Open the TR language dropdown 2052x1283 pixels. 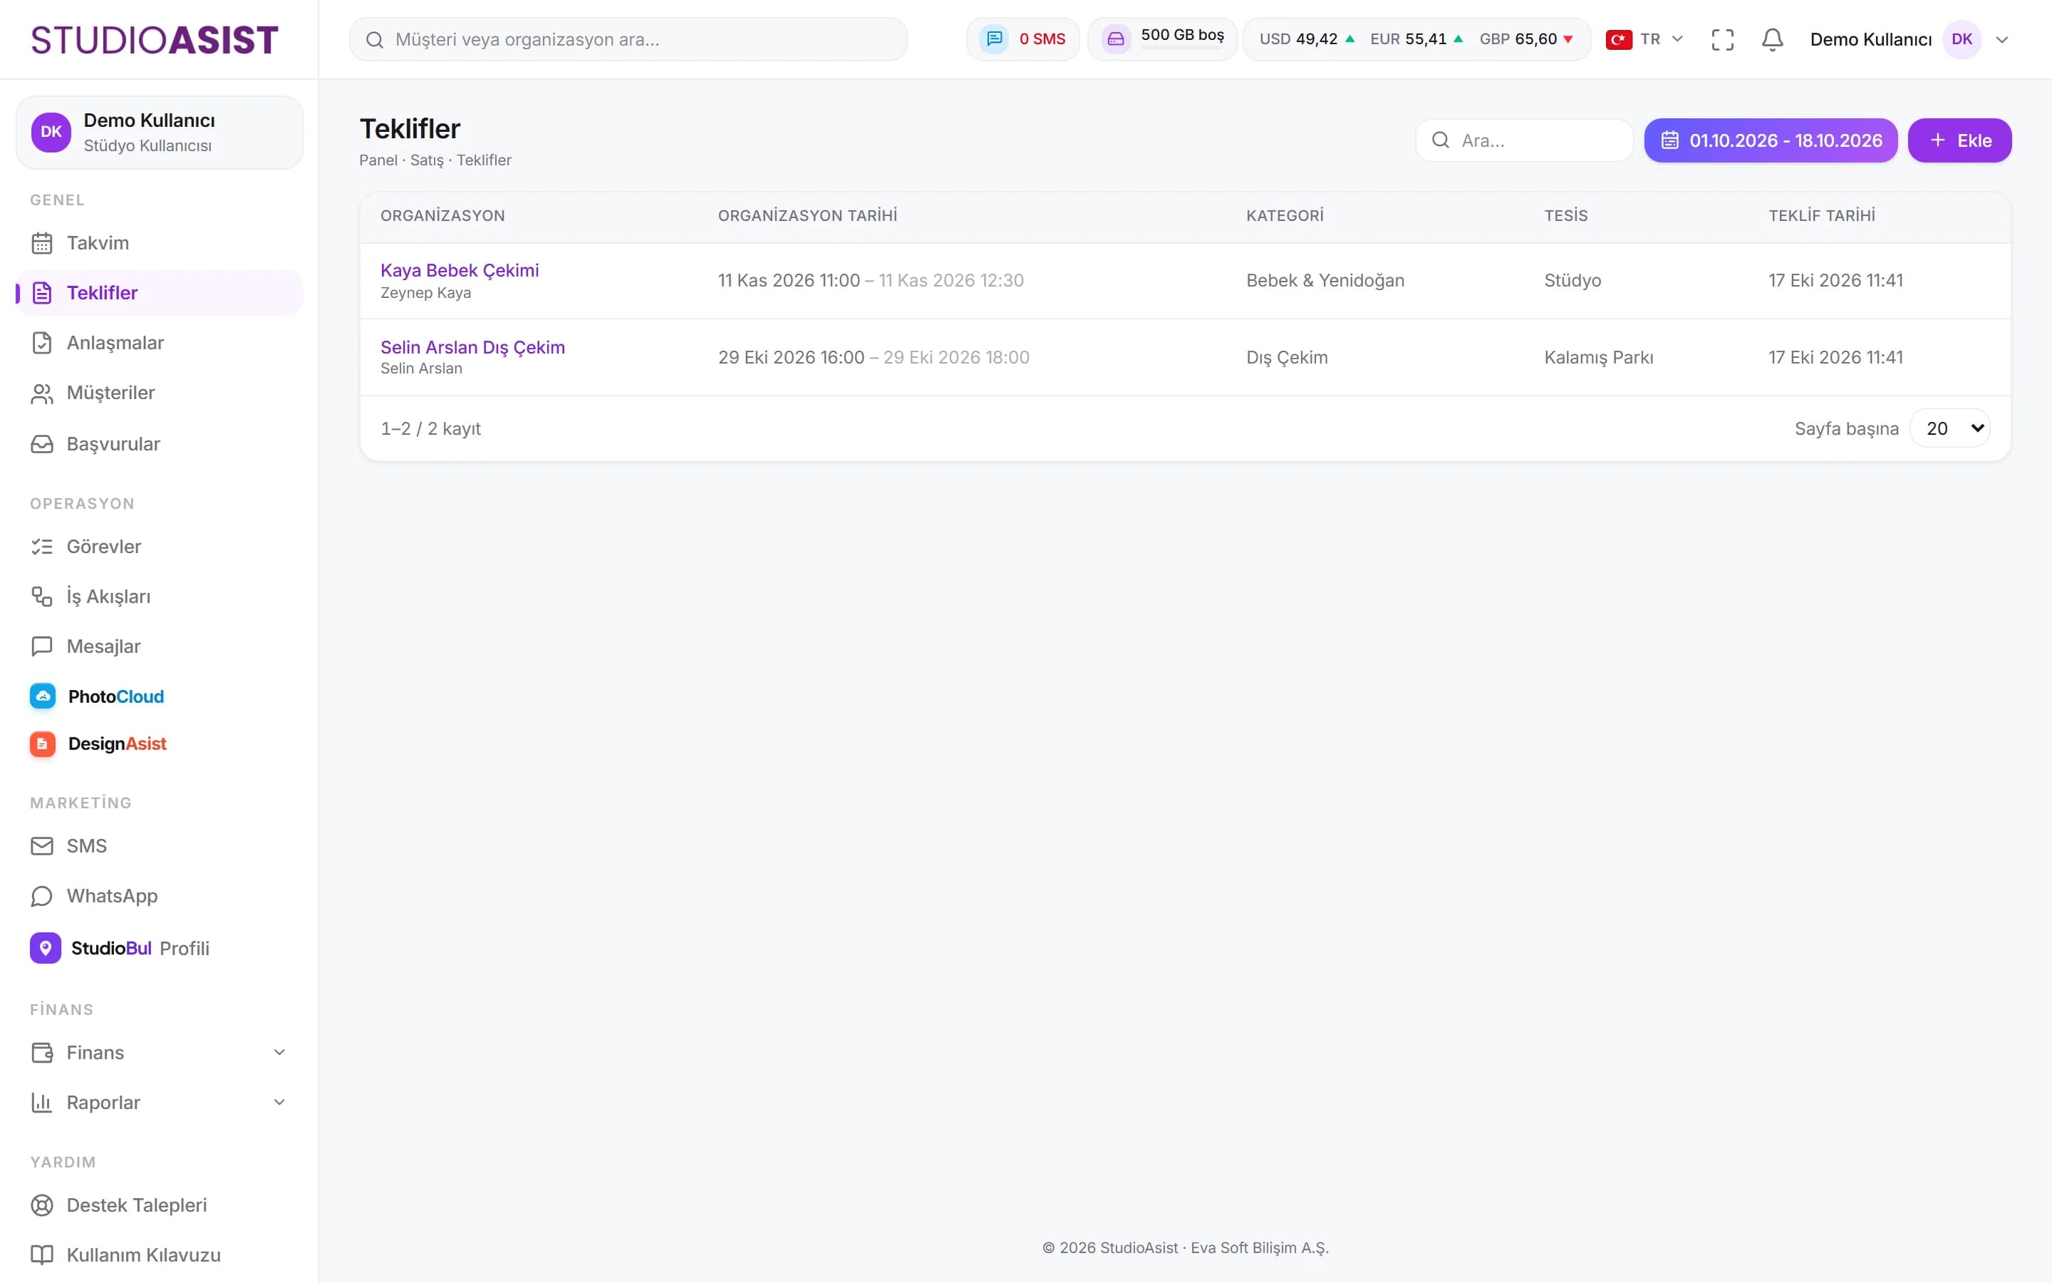(1645, 39)
